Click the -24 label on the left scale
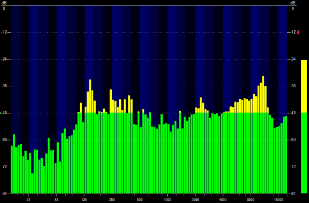Image resolution: width=309 pixels, height=203 pixels. [4, 59]
